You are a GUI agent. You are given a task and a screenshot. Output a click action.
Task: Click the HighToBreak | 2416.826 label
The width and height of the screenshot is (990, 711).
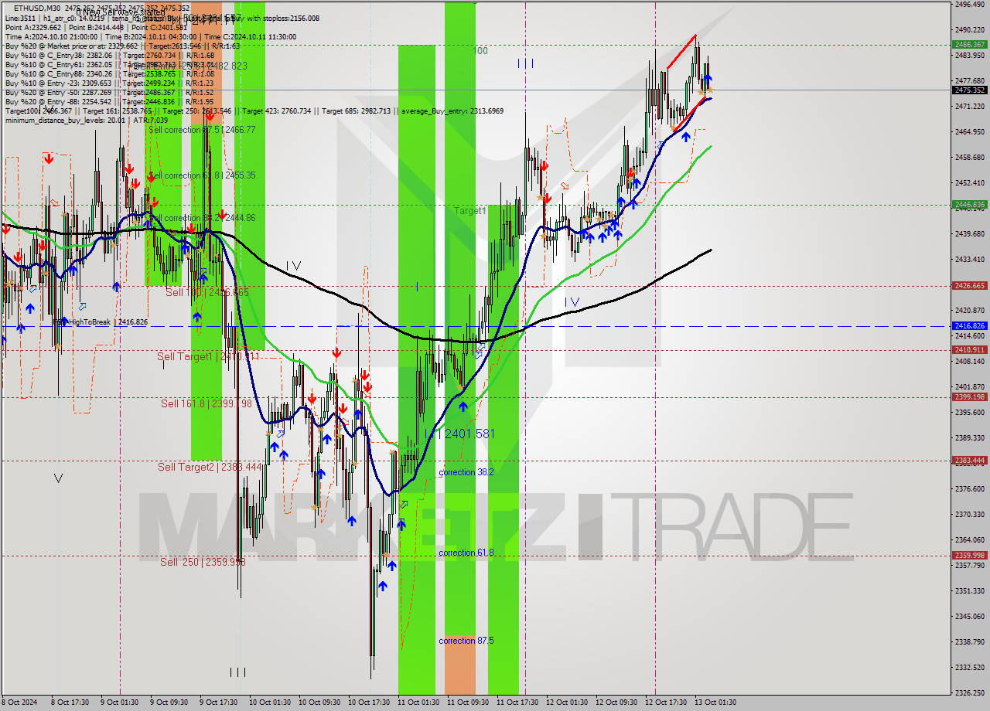[x=101, y=322]
